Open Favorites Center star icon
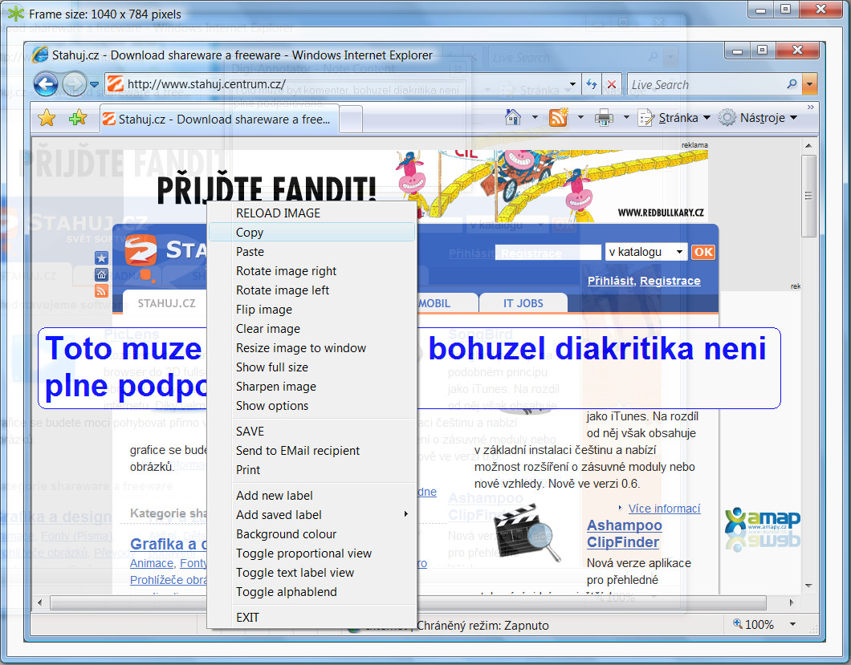The height and width of the screenshot is (665, 851). [47, 118]
